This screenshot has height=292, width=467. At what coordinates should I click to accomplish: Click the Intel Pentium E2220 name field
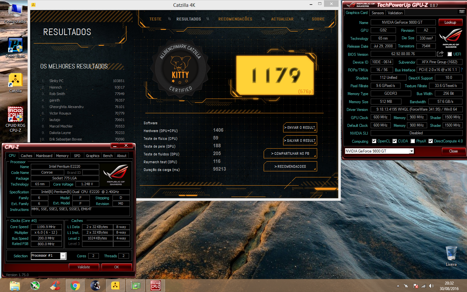click(65, 167)
